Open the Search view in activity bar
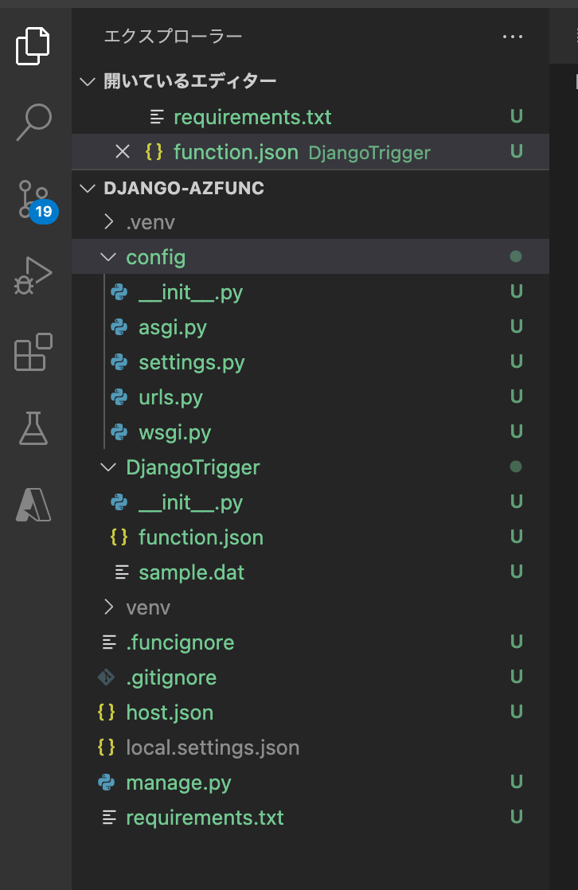Image resolution: width=578 pixels, height=890 pixels. (33, 121)
